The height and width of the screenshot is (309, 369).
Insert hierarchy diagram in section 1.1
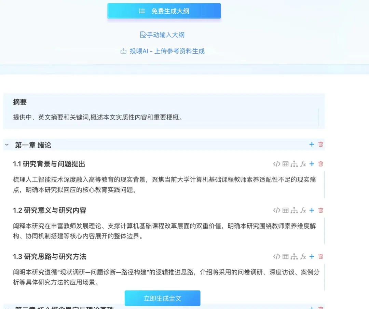click(294, 164)
